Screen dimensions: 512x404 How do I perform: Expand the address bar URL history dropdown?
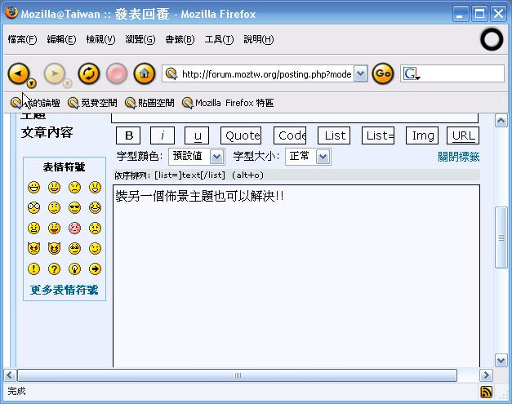[360, 73]
